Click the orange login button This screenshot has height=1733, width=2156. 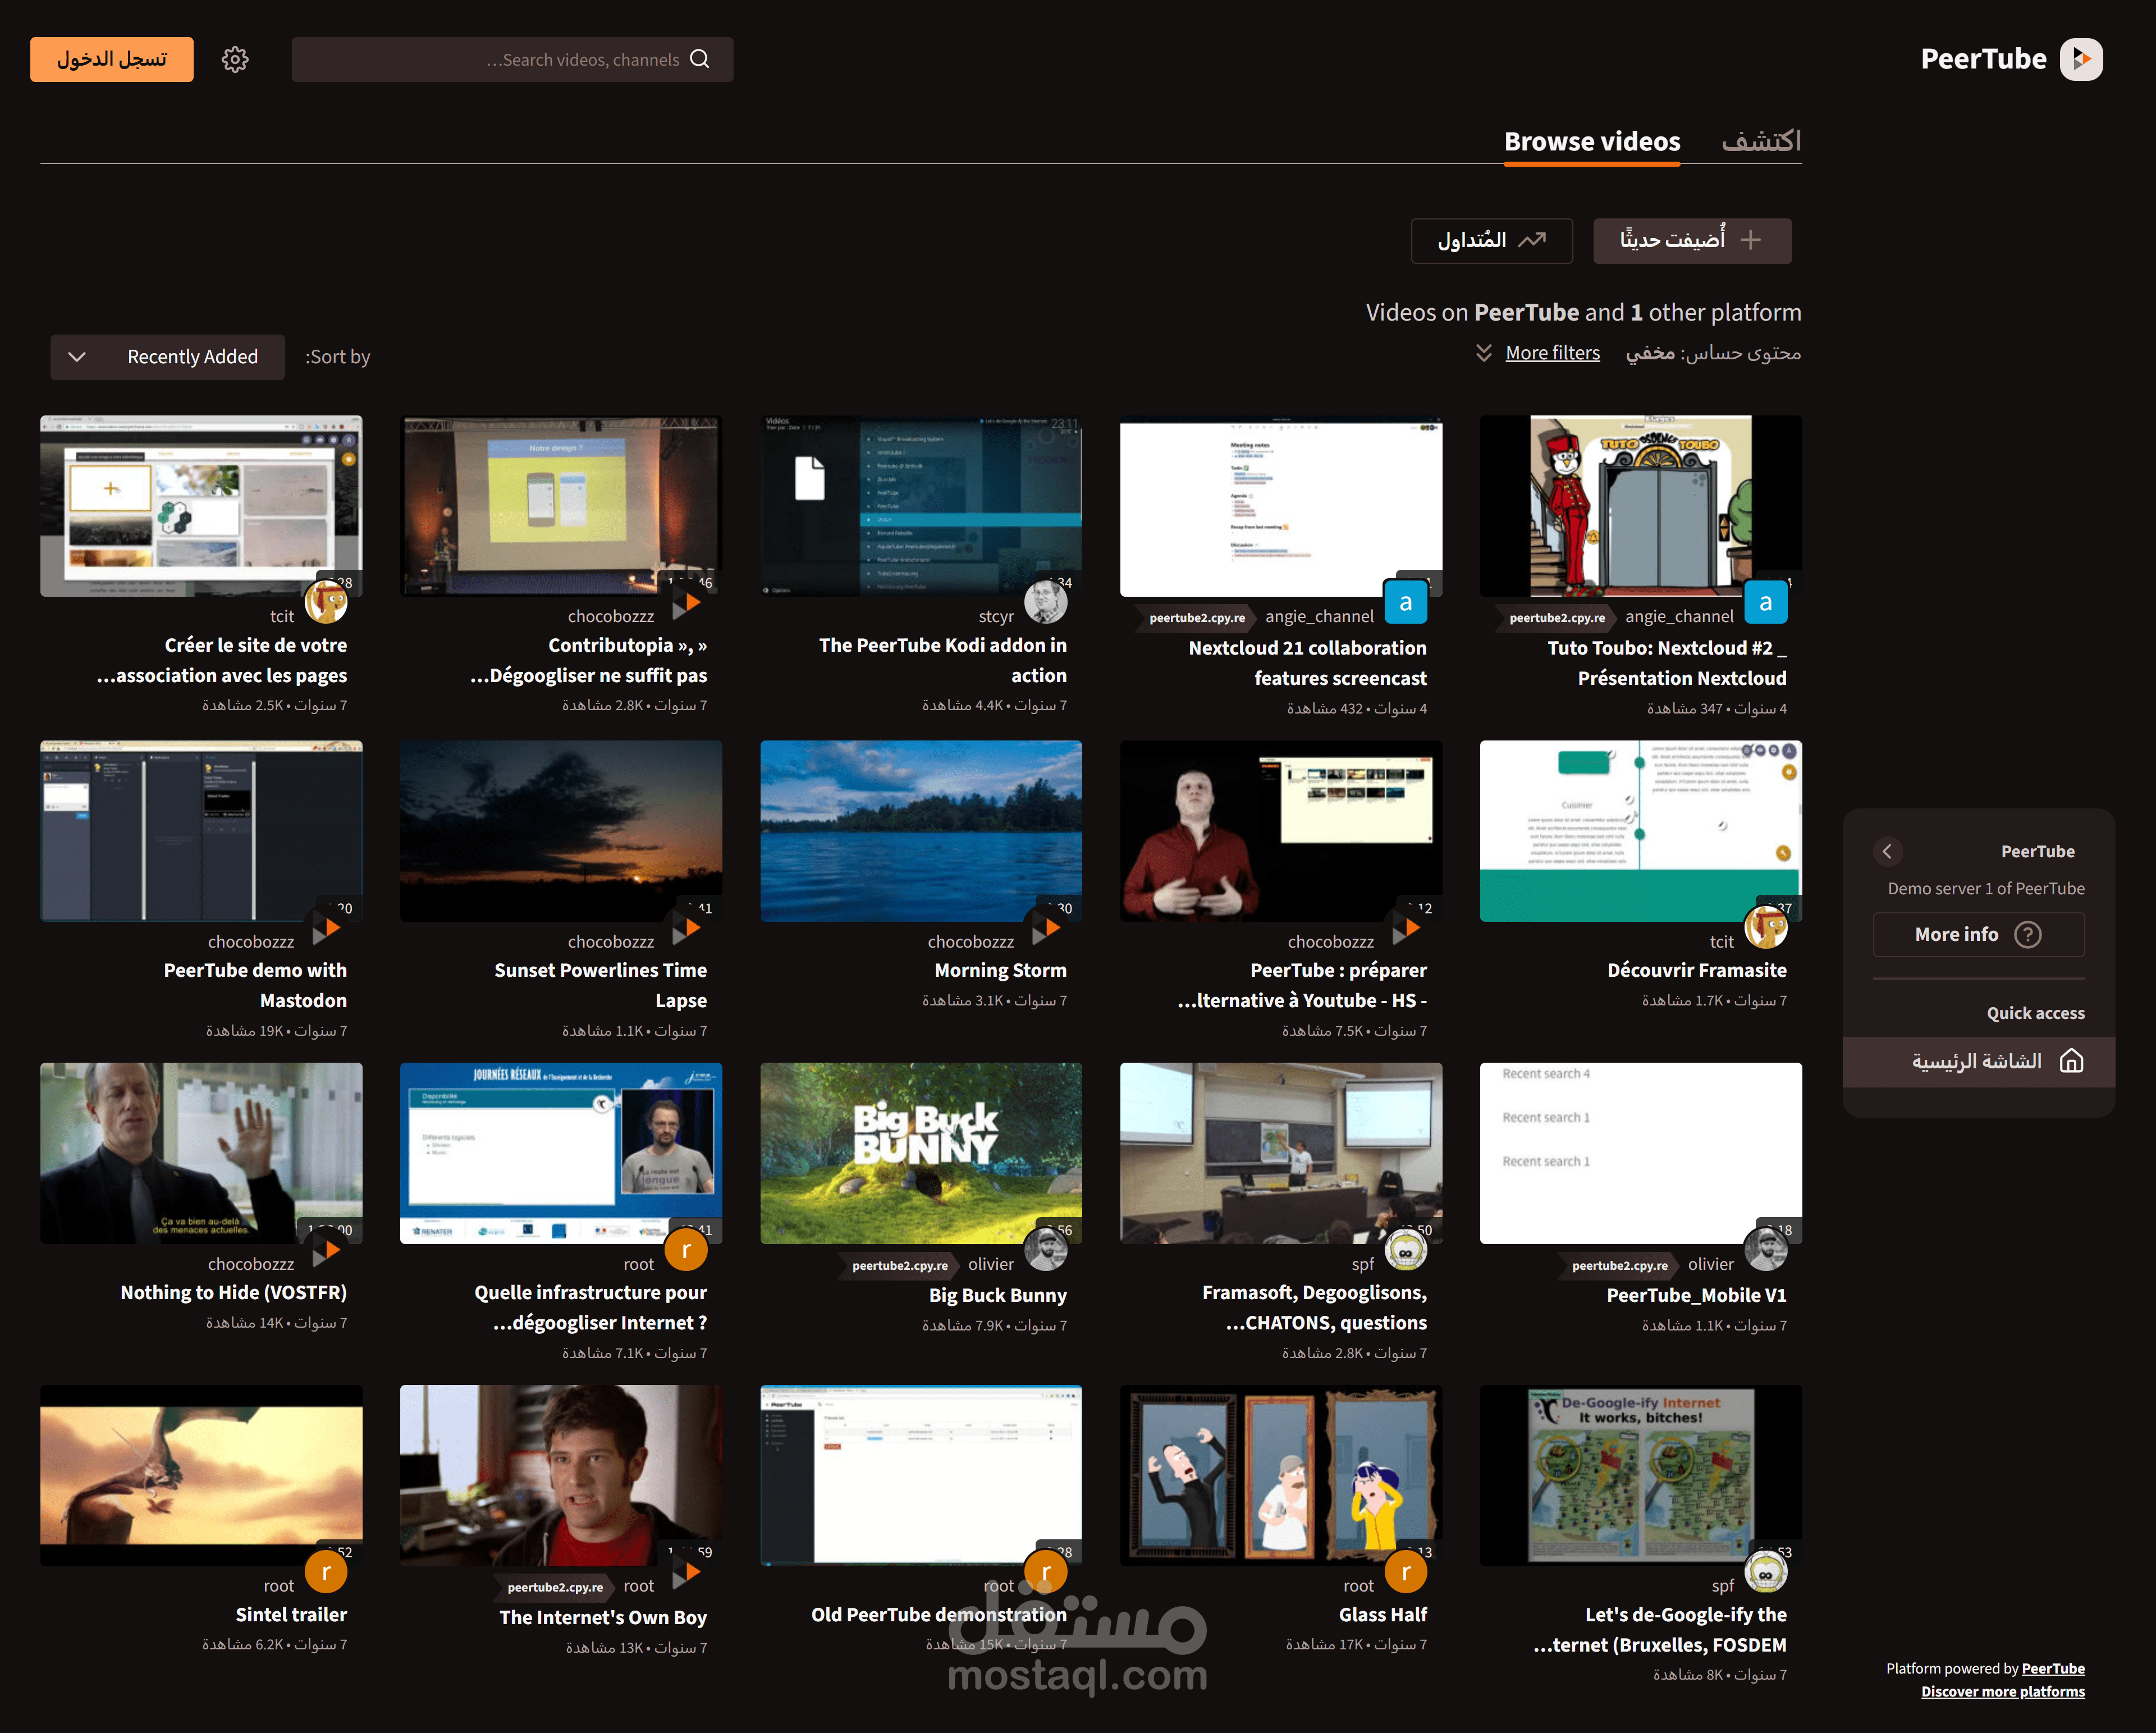(112, 59)
